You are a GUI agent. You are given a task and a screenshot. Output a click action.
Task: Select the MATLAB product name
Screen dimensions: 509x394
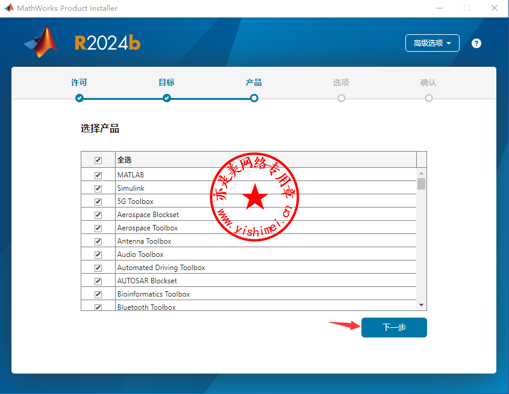[x=131, y=175]
